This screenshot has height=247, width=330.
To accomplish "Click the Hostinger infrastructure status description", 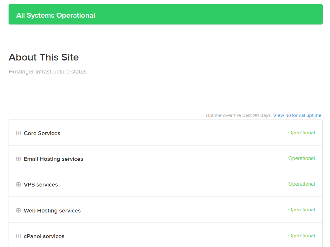I will 48,72.
